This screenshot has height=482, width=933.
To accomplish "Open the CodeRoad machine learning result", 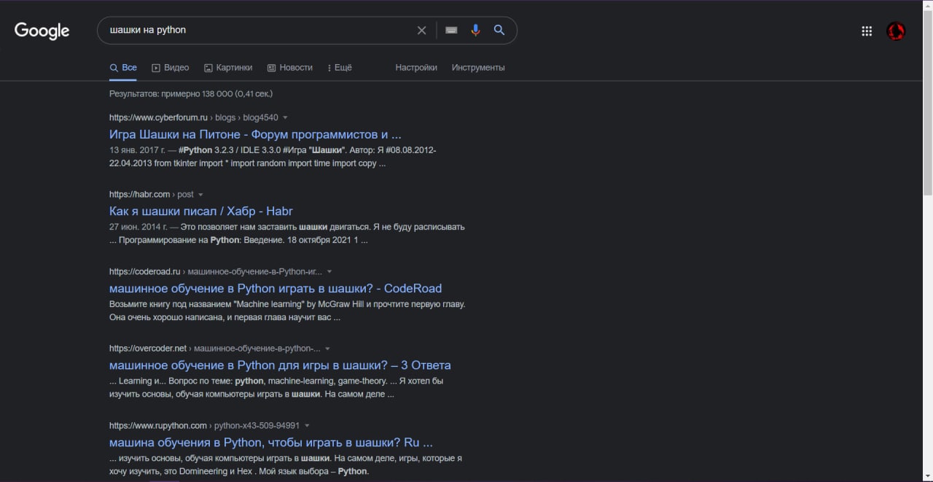I will click(x=276, y=288).
